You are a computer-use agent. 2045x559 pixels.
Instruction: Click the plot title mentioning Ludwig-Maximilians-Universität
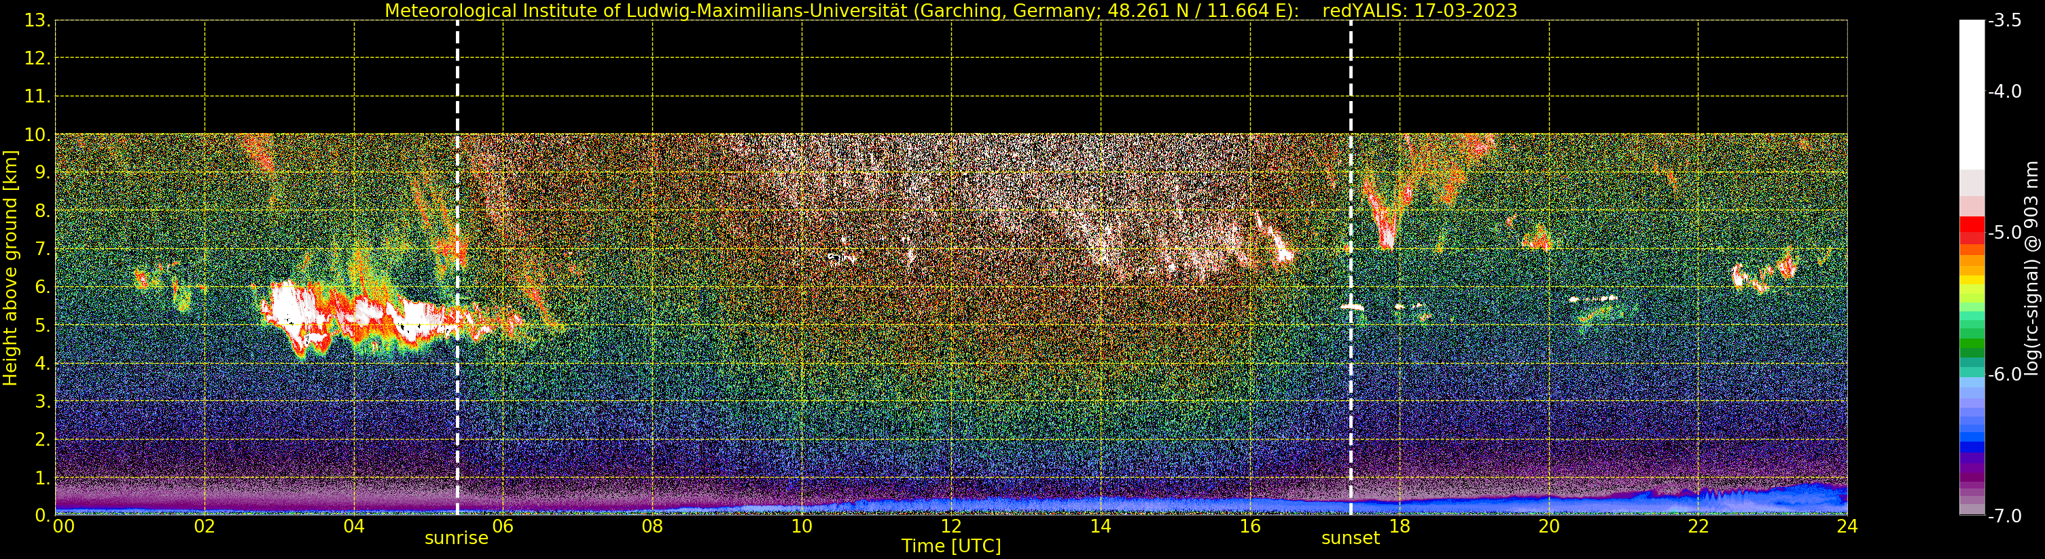pyautogui.click(x=950, y=10)
